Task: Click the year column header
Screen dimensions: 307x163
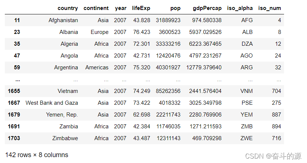Action: coord(120,8)
